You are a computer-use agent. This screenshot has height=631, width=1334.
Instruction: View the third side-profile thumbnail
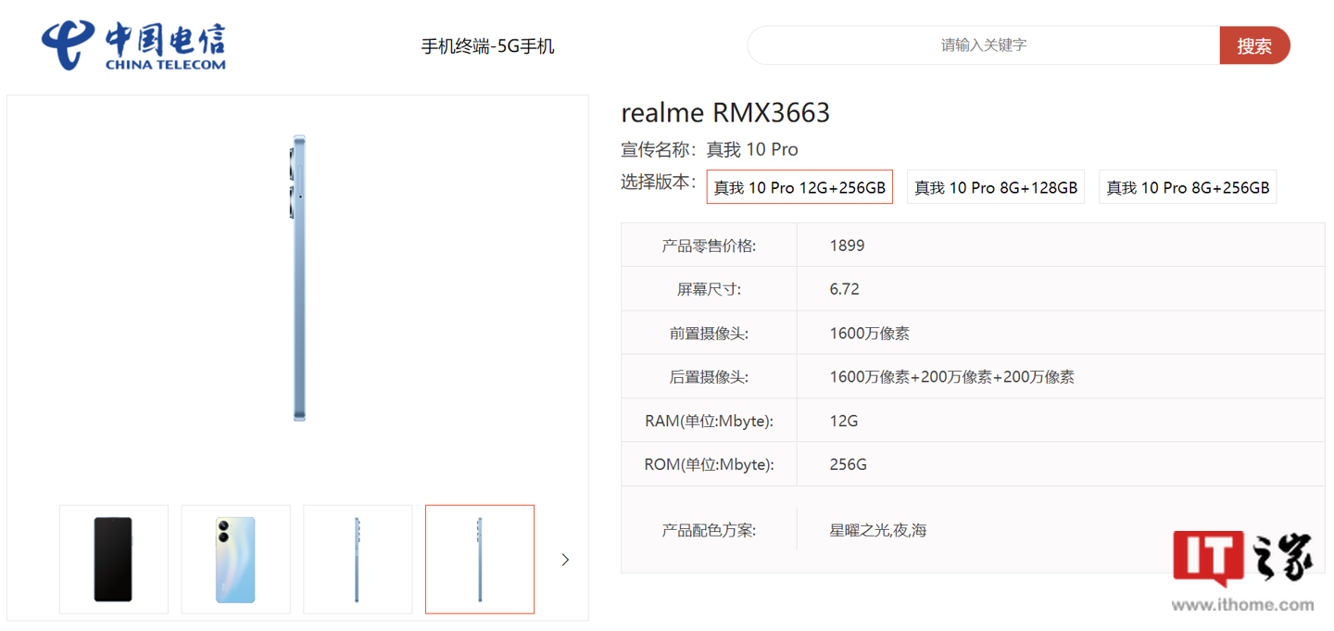click(358, 560)
